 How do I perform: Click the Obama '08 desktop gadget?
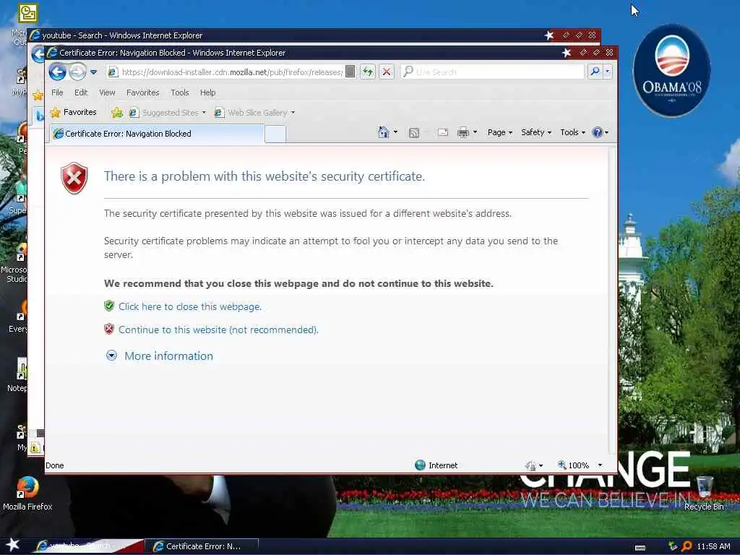pos(671,70)
